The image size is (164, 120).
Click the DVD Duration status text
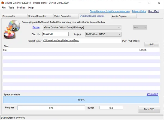pos(13,118)
